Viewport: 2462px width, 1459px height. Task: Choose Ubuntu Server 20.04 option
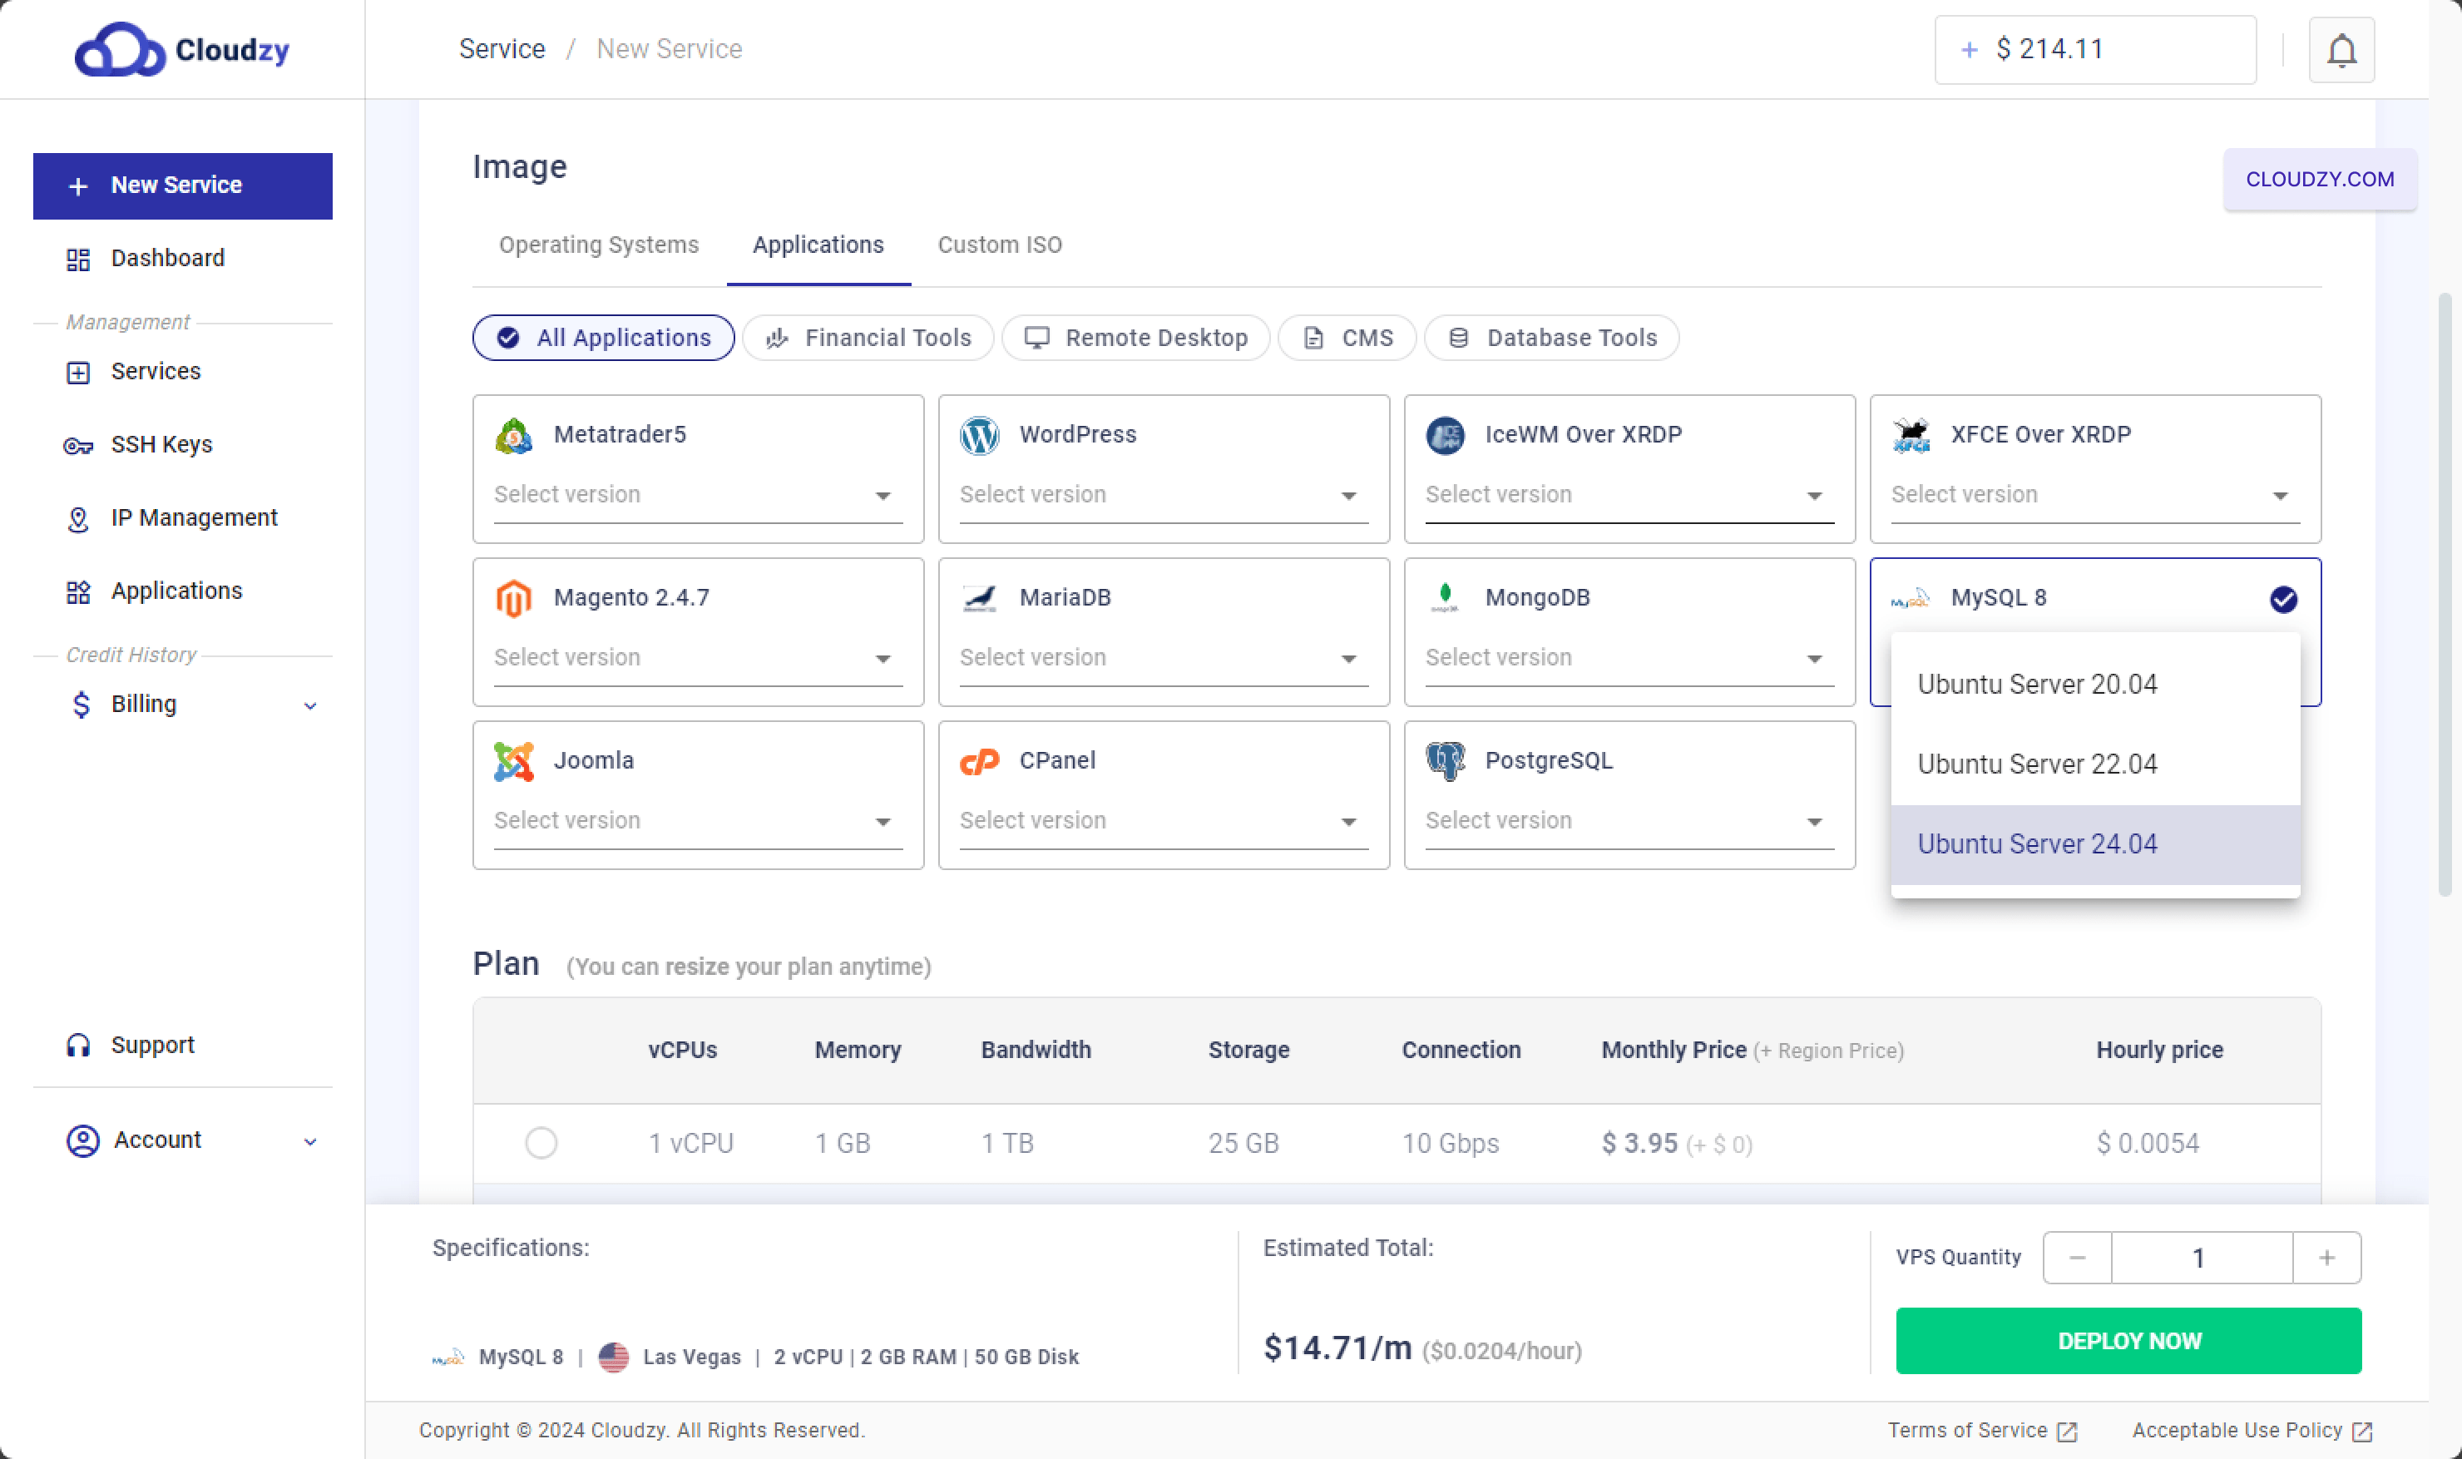pyautogui.click(x=2095, y=685)
